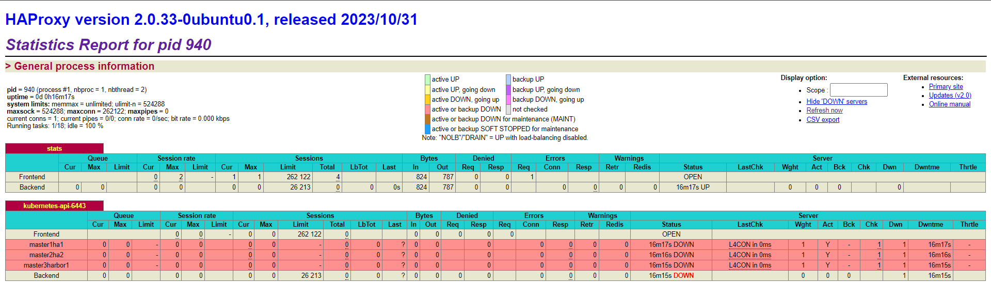The image size is (991, 282).
Task: Click the Dwntme header in kubernetes-api-6443 table
Action: click(x=931, y=225)
